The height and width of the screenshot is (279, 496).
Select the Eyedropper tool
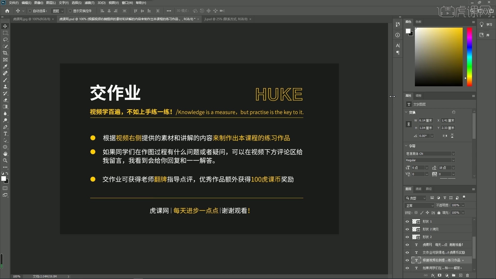tap(5, 66)
